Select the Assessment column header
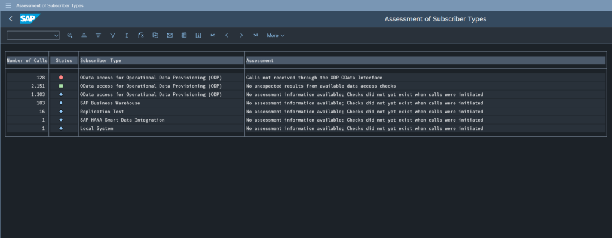The height and width of the screenshot is (238, 612). [x=426, y=60]
